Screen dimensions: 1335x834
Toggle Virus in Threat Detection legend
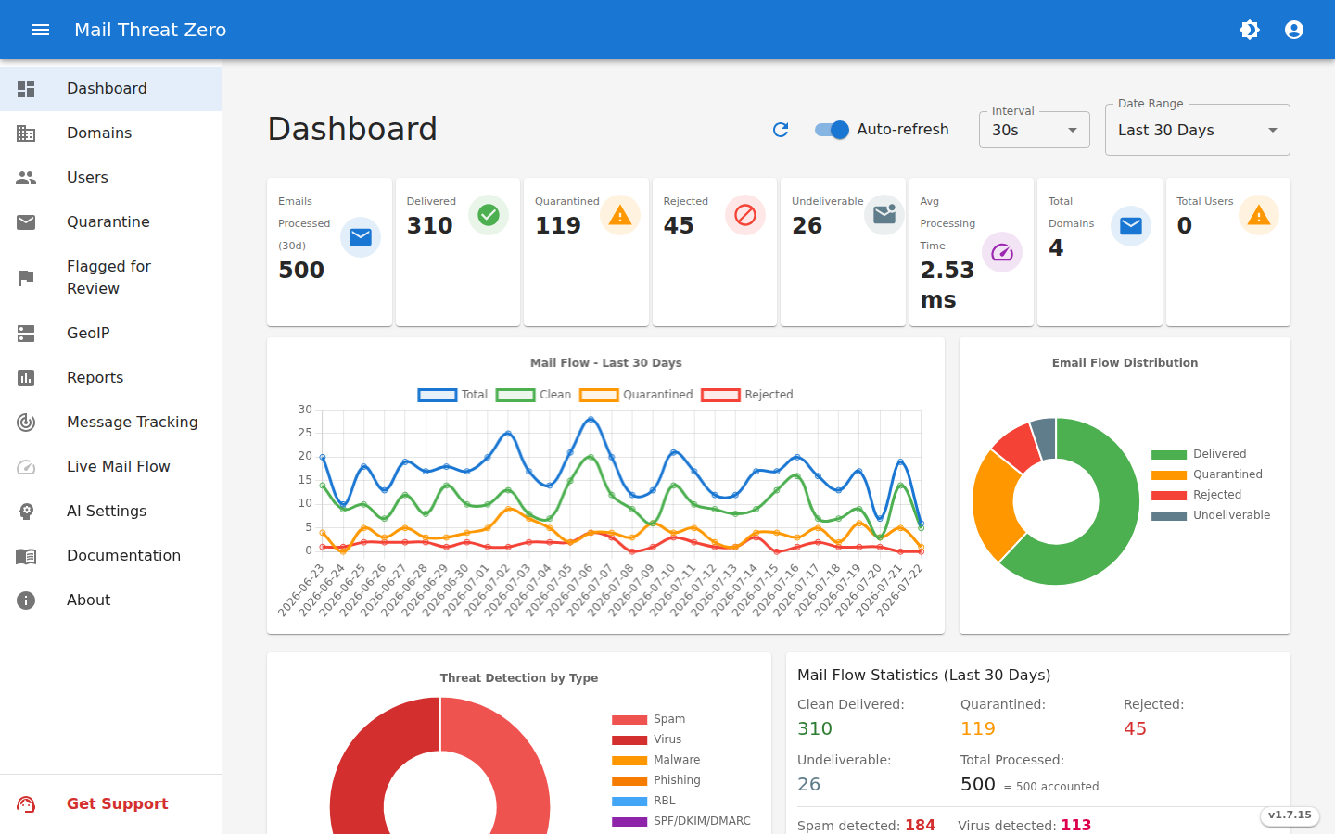(646, 739)
